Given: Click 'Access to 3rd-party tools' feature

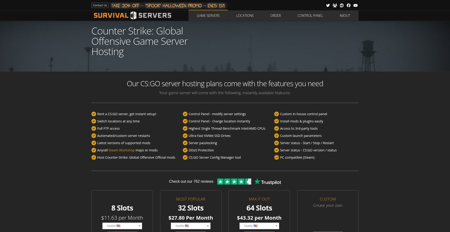Looking at the screenshot, I should click(x=299, y=128).
